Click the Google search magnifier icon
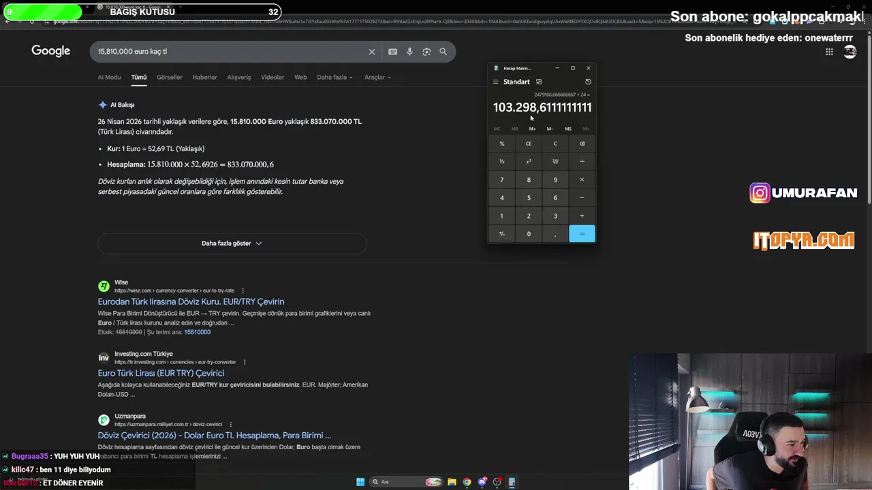This screenshot has height=490, width=872. (x=443, y=52)
